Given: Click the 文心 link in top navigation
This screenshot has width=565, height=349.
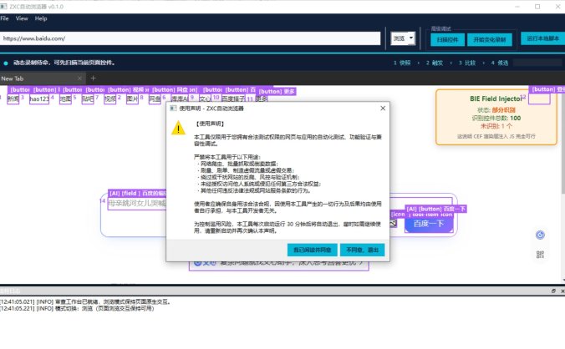Looking at the screenshot, I should [205, 99].
